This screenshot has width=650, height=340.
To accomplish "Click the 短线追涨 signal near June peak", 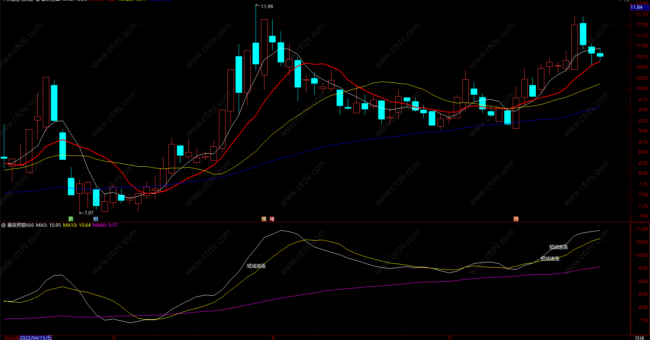I will coord(256,266).
